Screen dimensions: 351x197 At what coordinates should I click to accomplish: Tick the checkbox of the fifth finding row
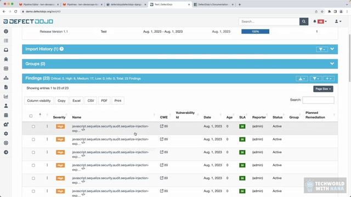[x=33, y=178]
